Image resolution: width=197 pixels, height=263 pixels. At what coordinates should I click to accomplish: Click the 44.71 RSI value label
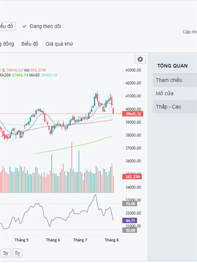point(130,220)
